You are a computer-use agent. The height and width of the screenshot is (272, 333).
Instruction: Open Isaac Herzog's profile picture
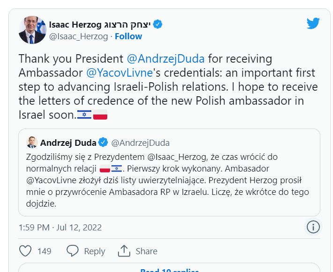[32, 30]
